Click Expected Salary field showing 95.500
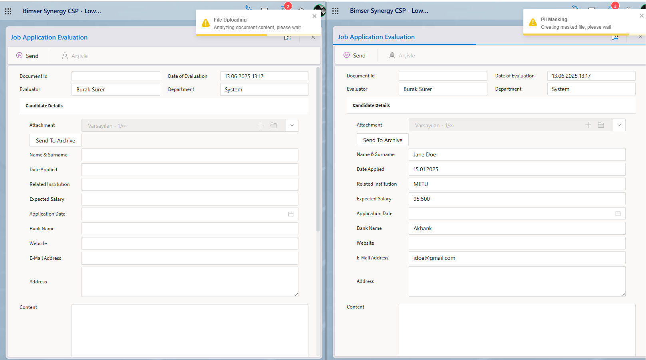This screenshot has width=646, height=360. (x=517, y=199)
